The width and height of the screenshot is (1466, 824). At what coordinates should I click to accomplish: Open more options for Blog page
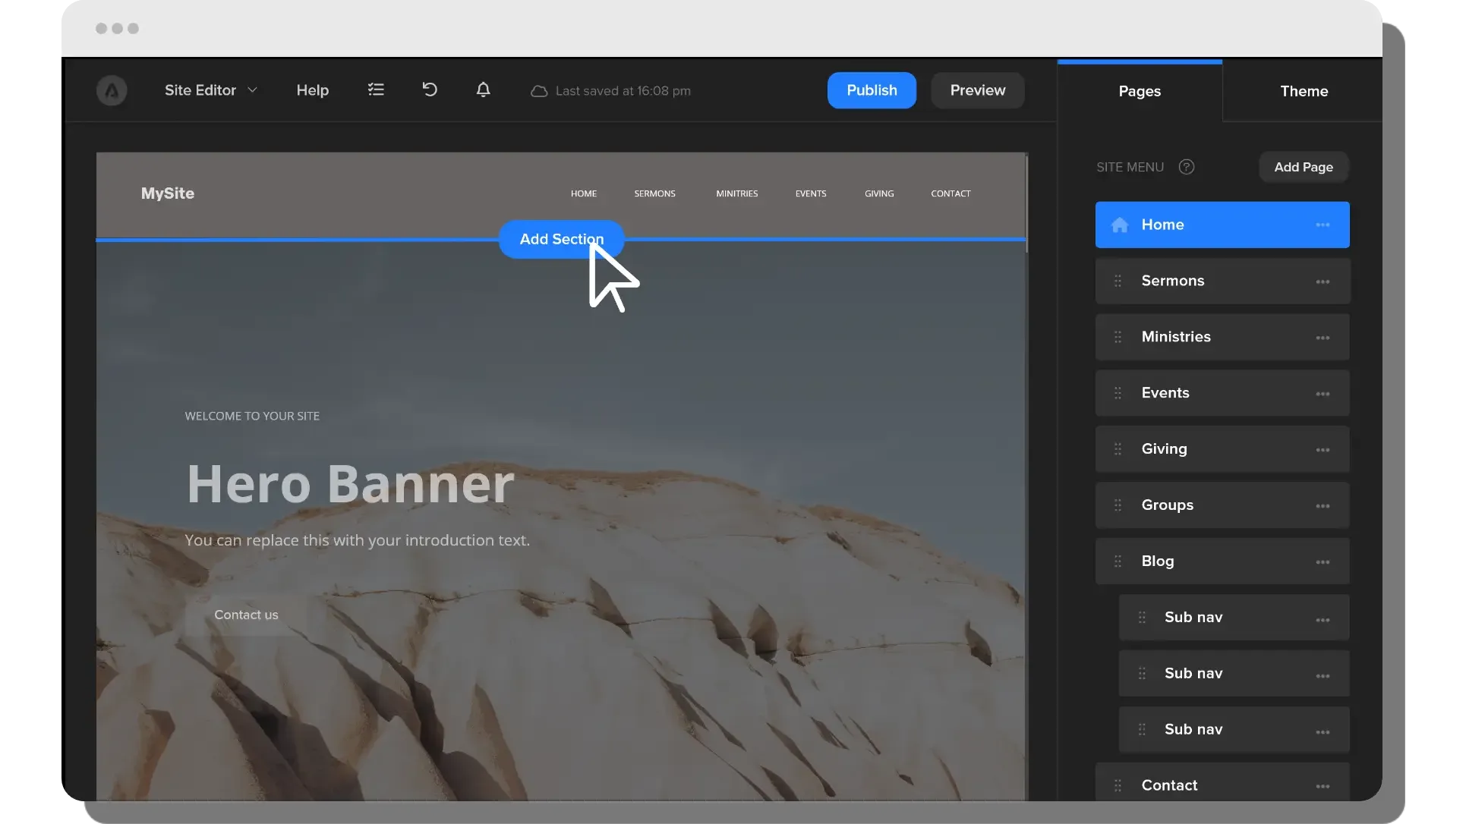(1323, 562)
